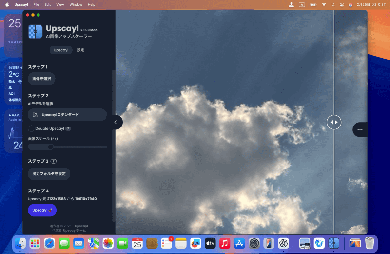Click the calendar widget showing 25
The width and height of the screenshot is (390, 254).
pos(14,35)
